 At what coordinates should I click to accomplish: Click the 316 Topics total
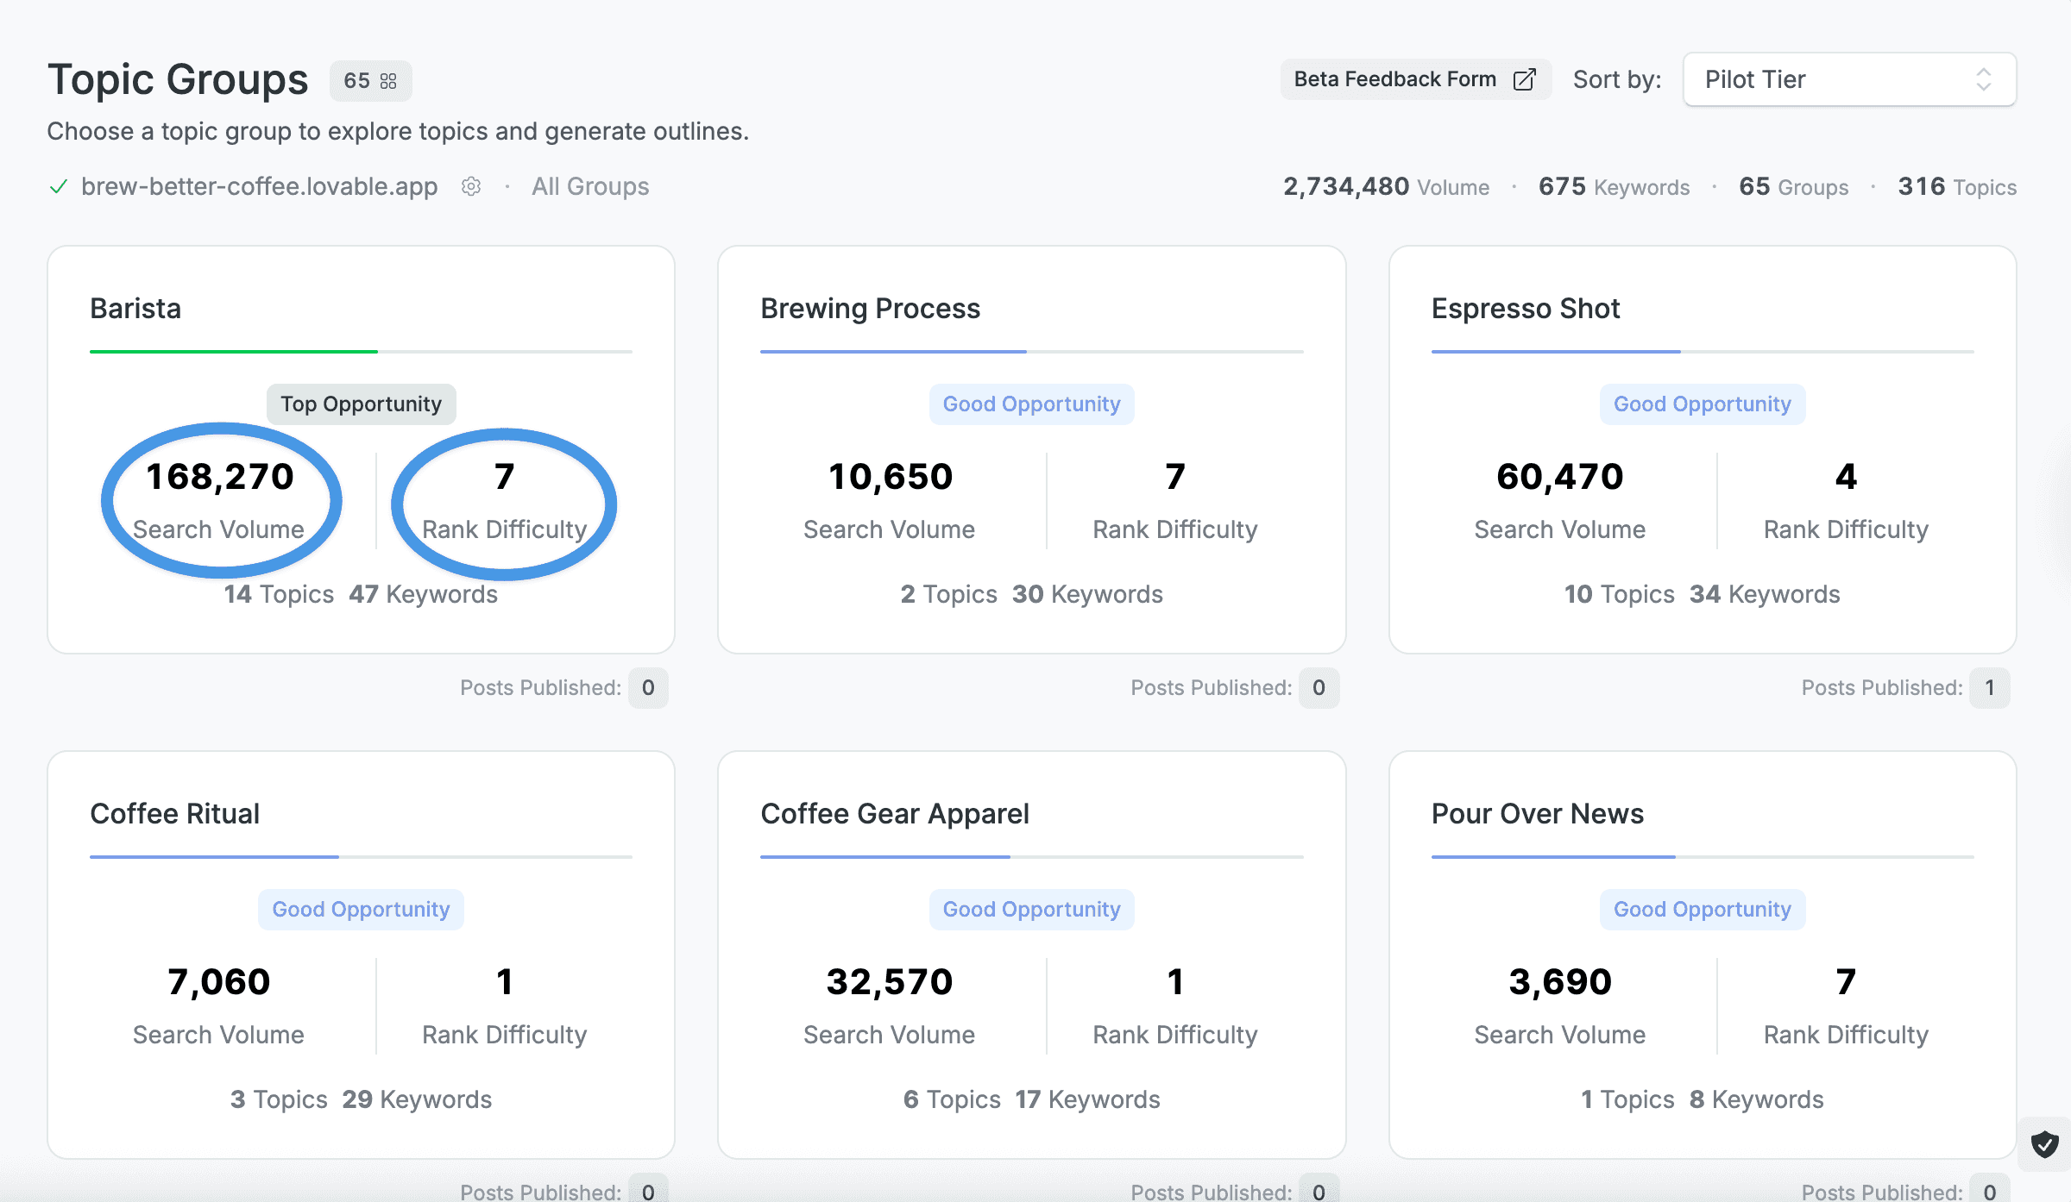click(x=1957, y=186)
